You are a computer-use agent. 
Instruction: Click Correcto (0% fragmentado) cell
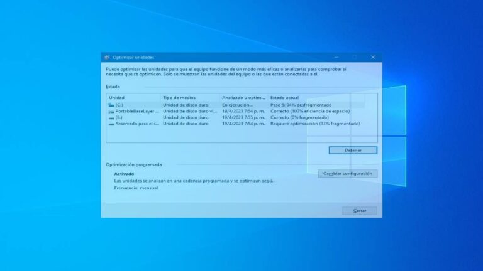(x=299, y=117)
